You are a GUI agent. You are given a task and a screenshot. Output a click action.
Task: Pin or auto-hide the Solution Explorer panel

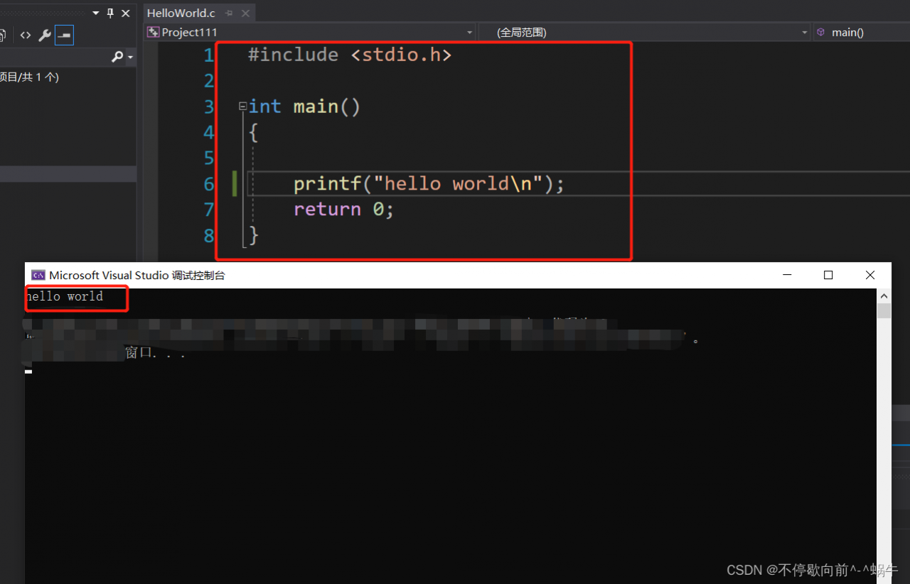click(110, 13)
